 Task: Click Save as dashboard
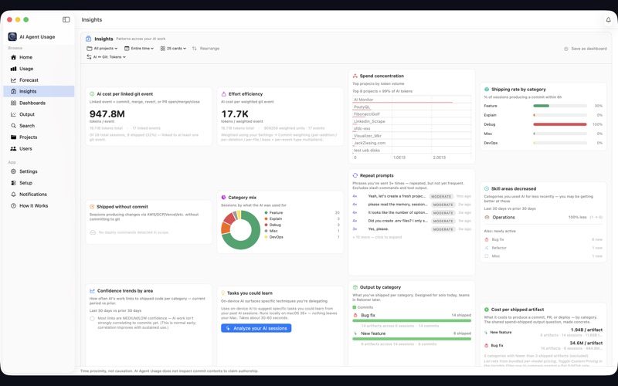tap(586, 49)
